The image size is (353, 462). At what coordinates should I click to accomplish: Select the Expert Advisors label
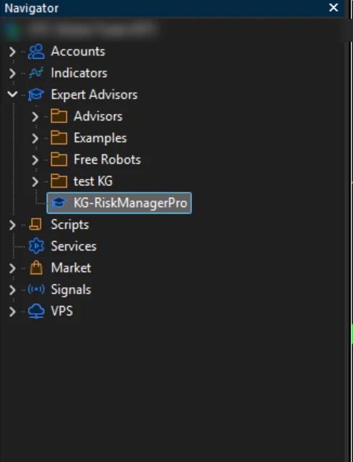tap(95, 95)
